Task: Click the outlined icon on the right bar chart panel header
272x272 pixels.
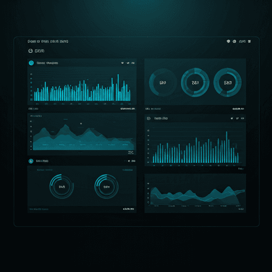Action: click(149, 118)
